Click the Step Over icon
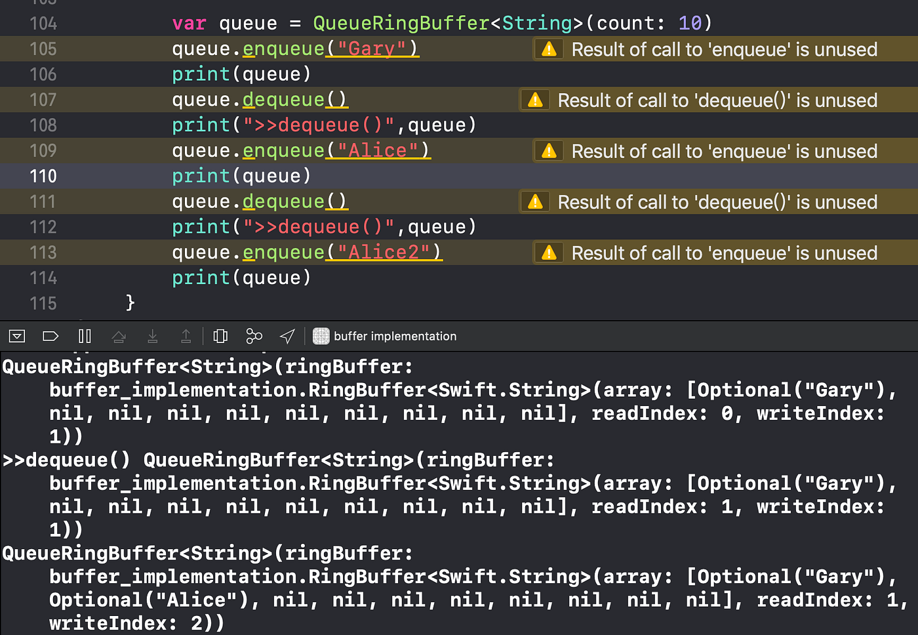 click(119, 336)
